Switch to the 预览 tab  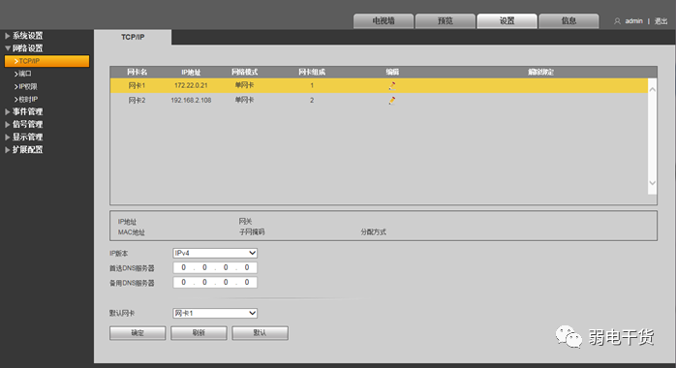[x=446, y=20]
